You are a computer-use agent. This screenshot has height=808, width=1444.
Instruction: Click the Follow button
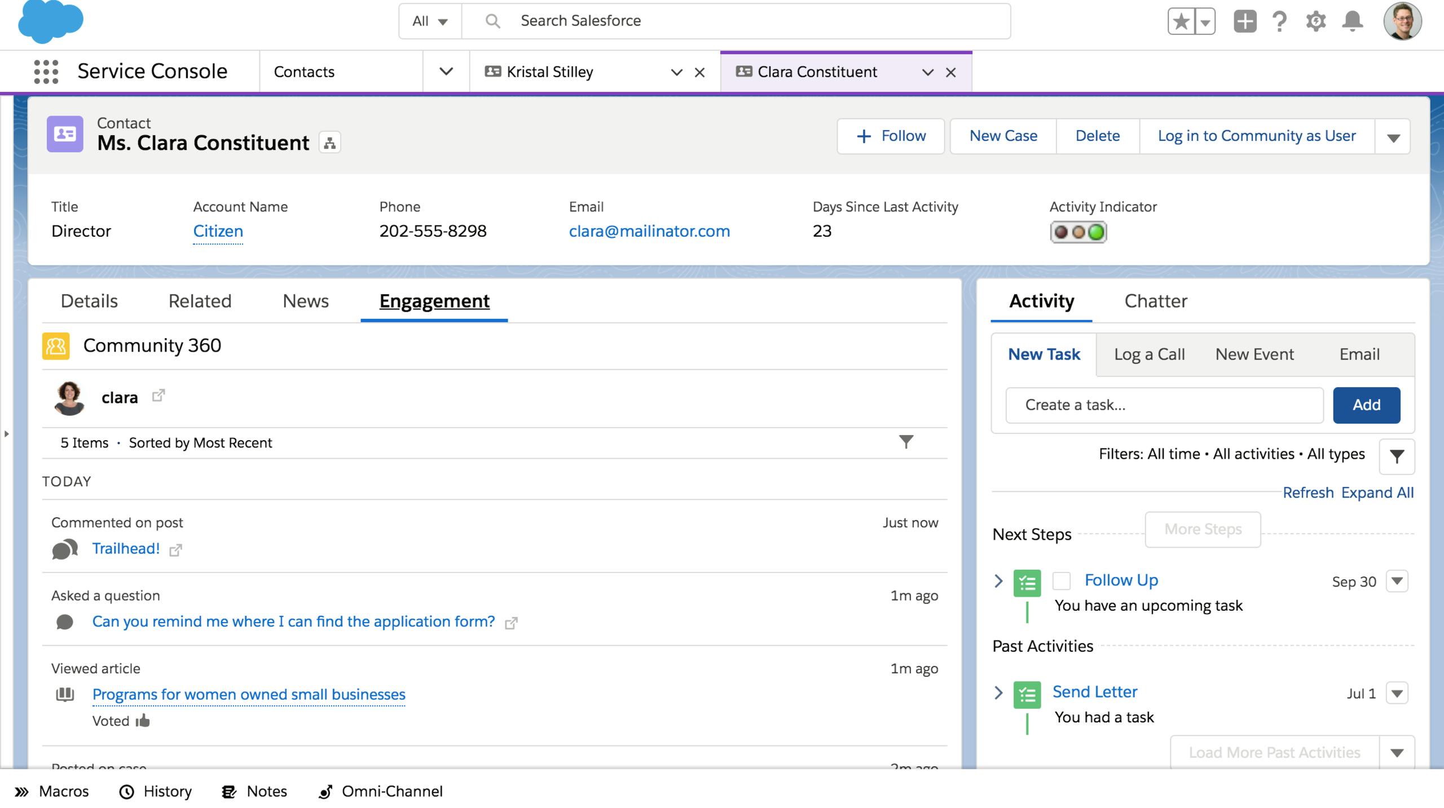(x=891, y=136)
